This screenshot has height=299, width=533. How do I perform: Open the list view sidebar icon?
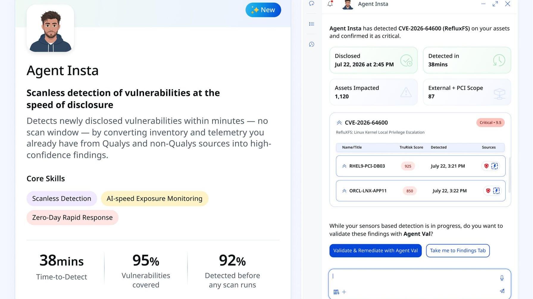pos(312,24)
